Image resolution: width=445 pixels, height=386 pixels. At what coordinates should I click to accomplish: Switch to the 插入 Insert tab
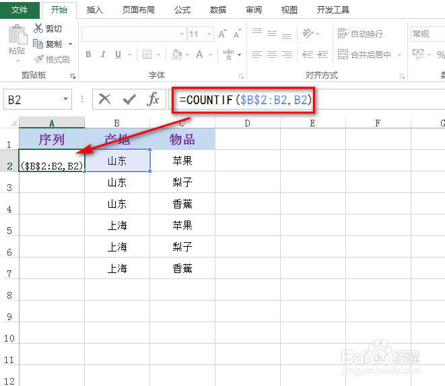click(x=94, y=10)
